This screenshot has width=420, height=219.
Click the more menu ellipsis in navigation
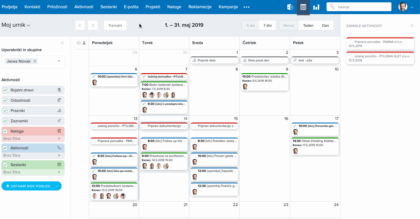[246, 7]
